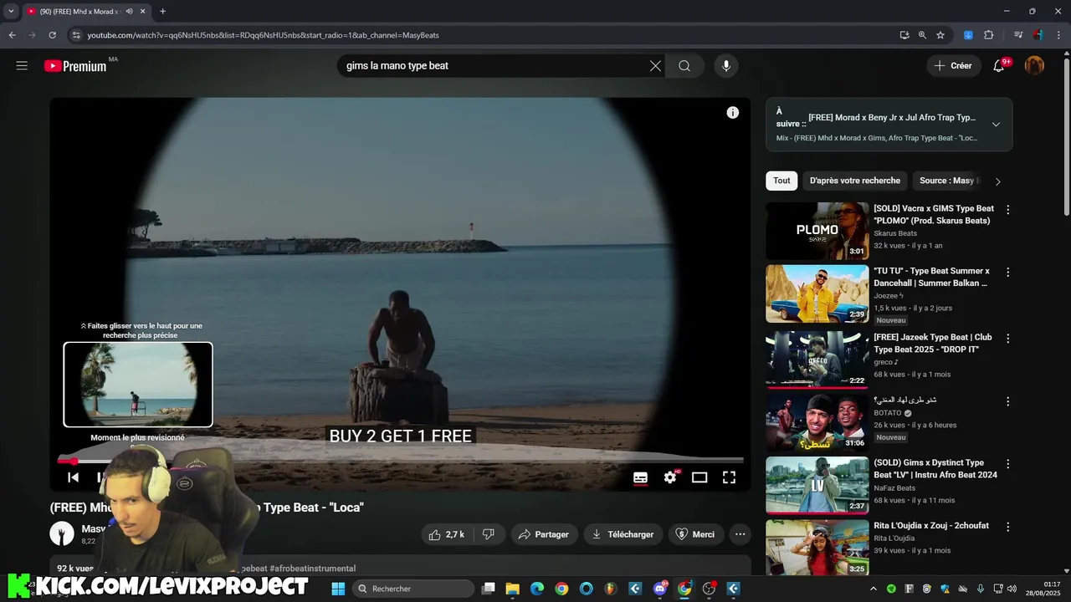Switch to theater mode
This screenshot has height=602, width=1071.
(x=699, y=477)
